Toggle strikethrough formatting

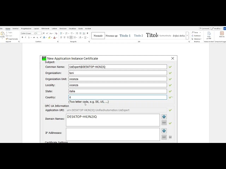(x=34, y=37)
